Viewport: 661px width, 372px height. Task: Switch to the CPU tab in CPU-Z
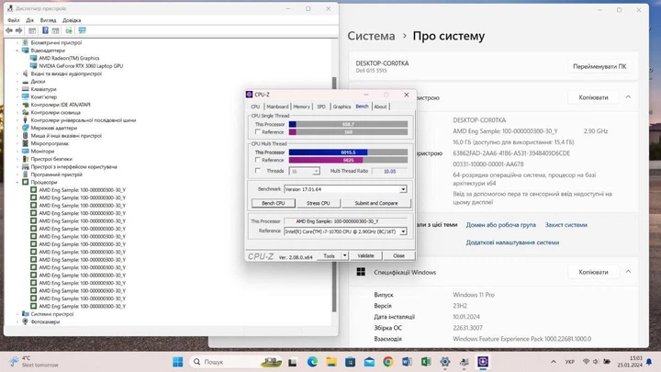(x=255, y=107)
